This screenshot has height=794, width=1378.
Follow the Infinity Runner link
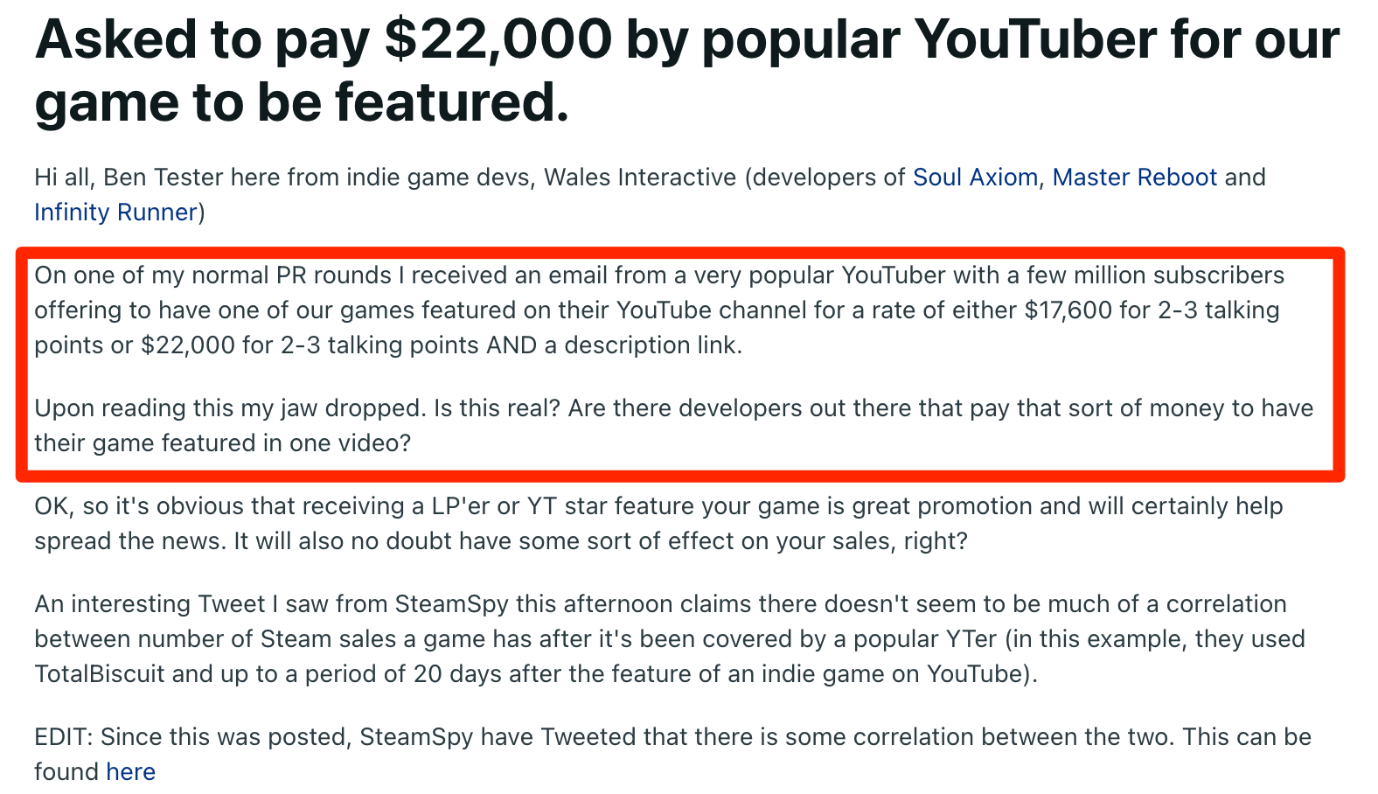click(115, 212)
